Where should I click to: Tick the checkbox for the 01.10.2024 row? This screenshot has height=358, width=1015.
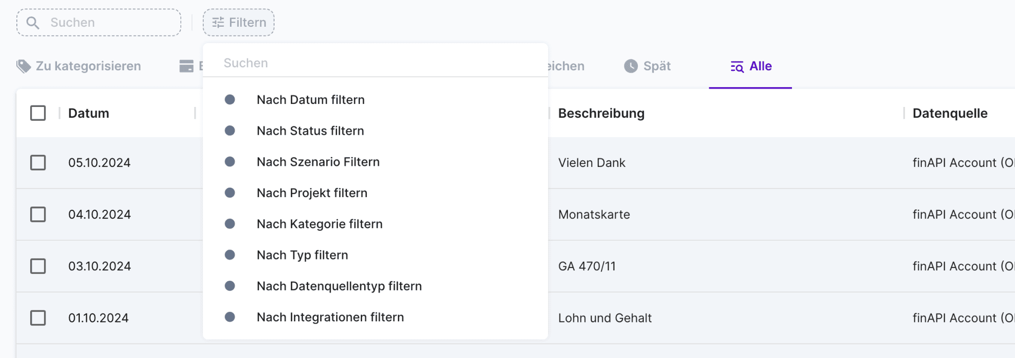(38, 318)
